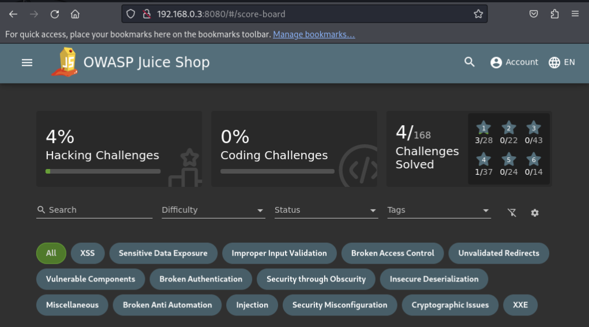Viewport: 589px width, 327px height.
Task: Toggle Sensitive Data Exposure category
Action: point(163,253)
